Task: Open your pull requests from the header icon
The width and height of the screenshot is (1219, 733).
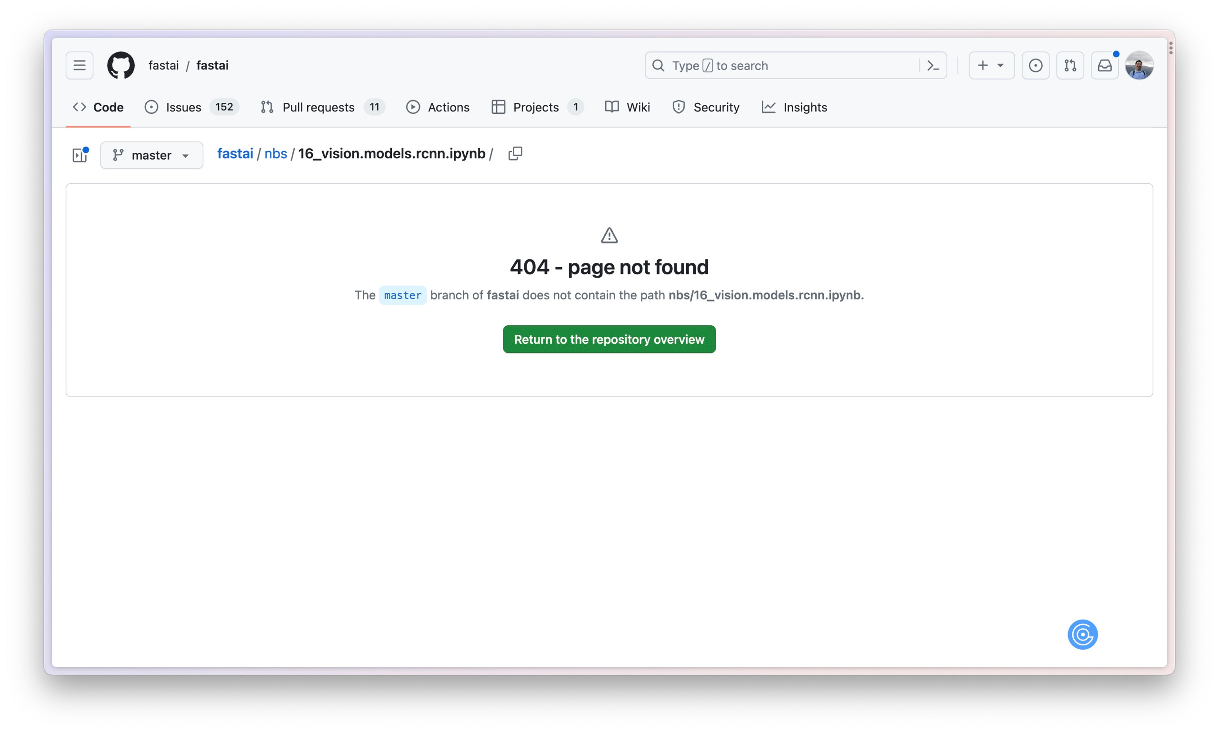Action: click(1069, 65)
